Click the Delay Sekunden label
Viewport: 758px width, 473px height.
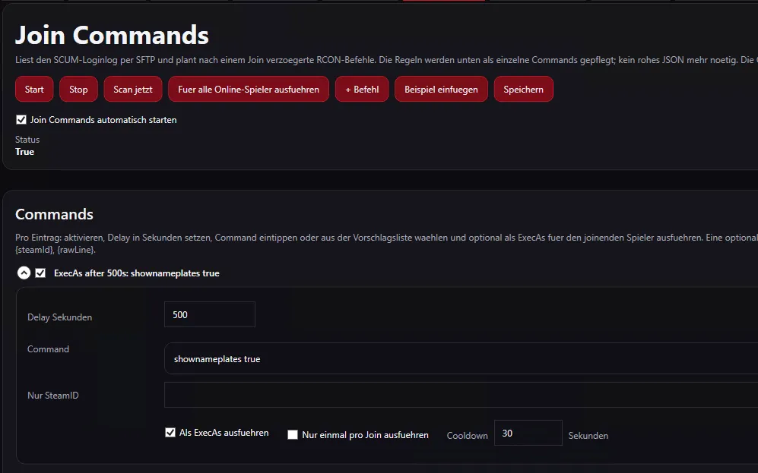click(59, 317)
